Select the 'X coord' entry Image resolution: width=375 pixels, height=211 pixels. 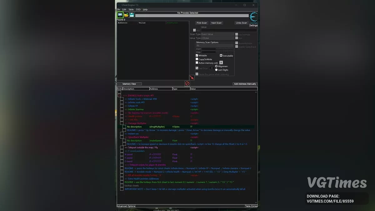(x=128, y=154)
